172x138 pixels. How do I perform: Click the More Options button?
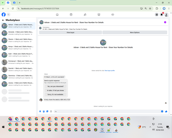(135, 32)
